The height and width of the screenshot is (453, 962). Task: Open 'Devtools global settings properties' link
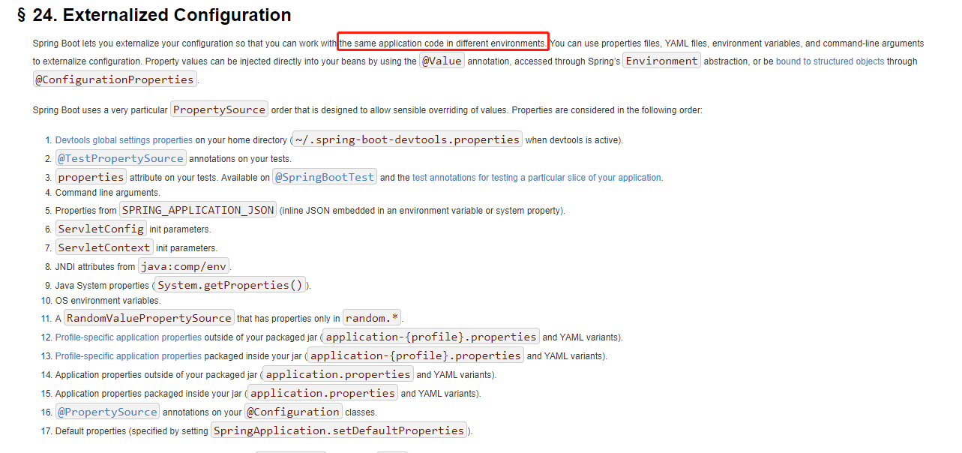coord(124,140)
